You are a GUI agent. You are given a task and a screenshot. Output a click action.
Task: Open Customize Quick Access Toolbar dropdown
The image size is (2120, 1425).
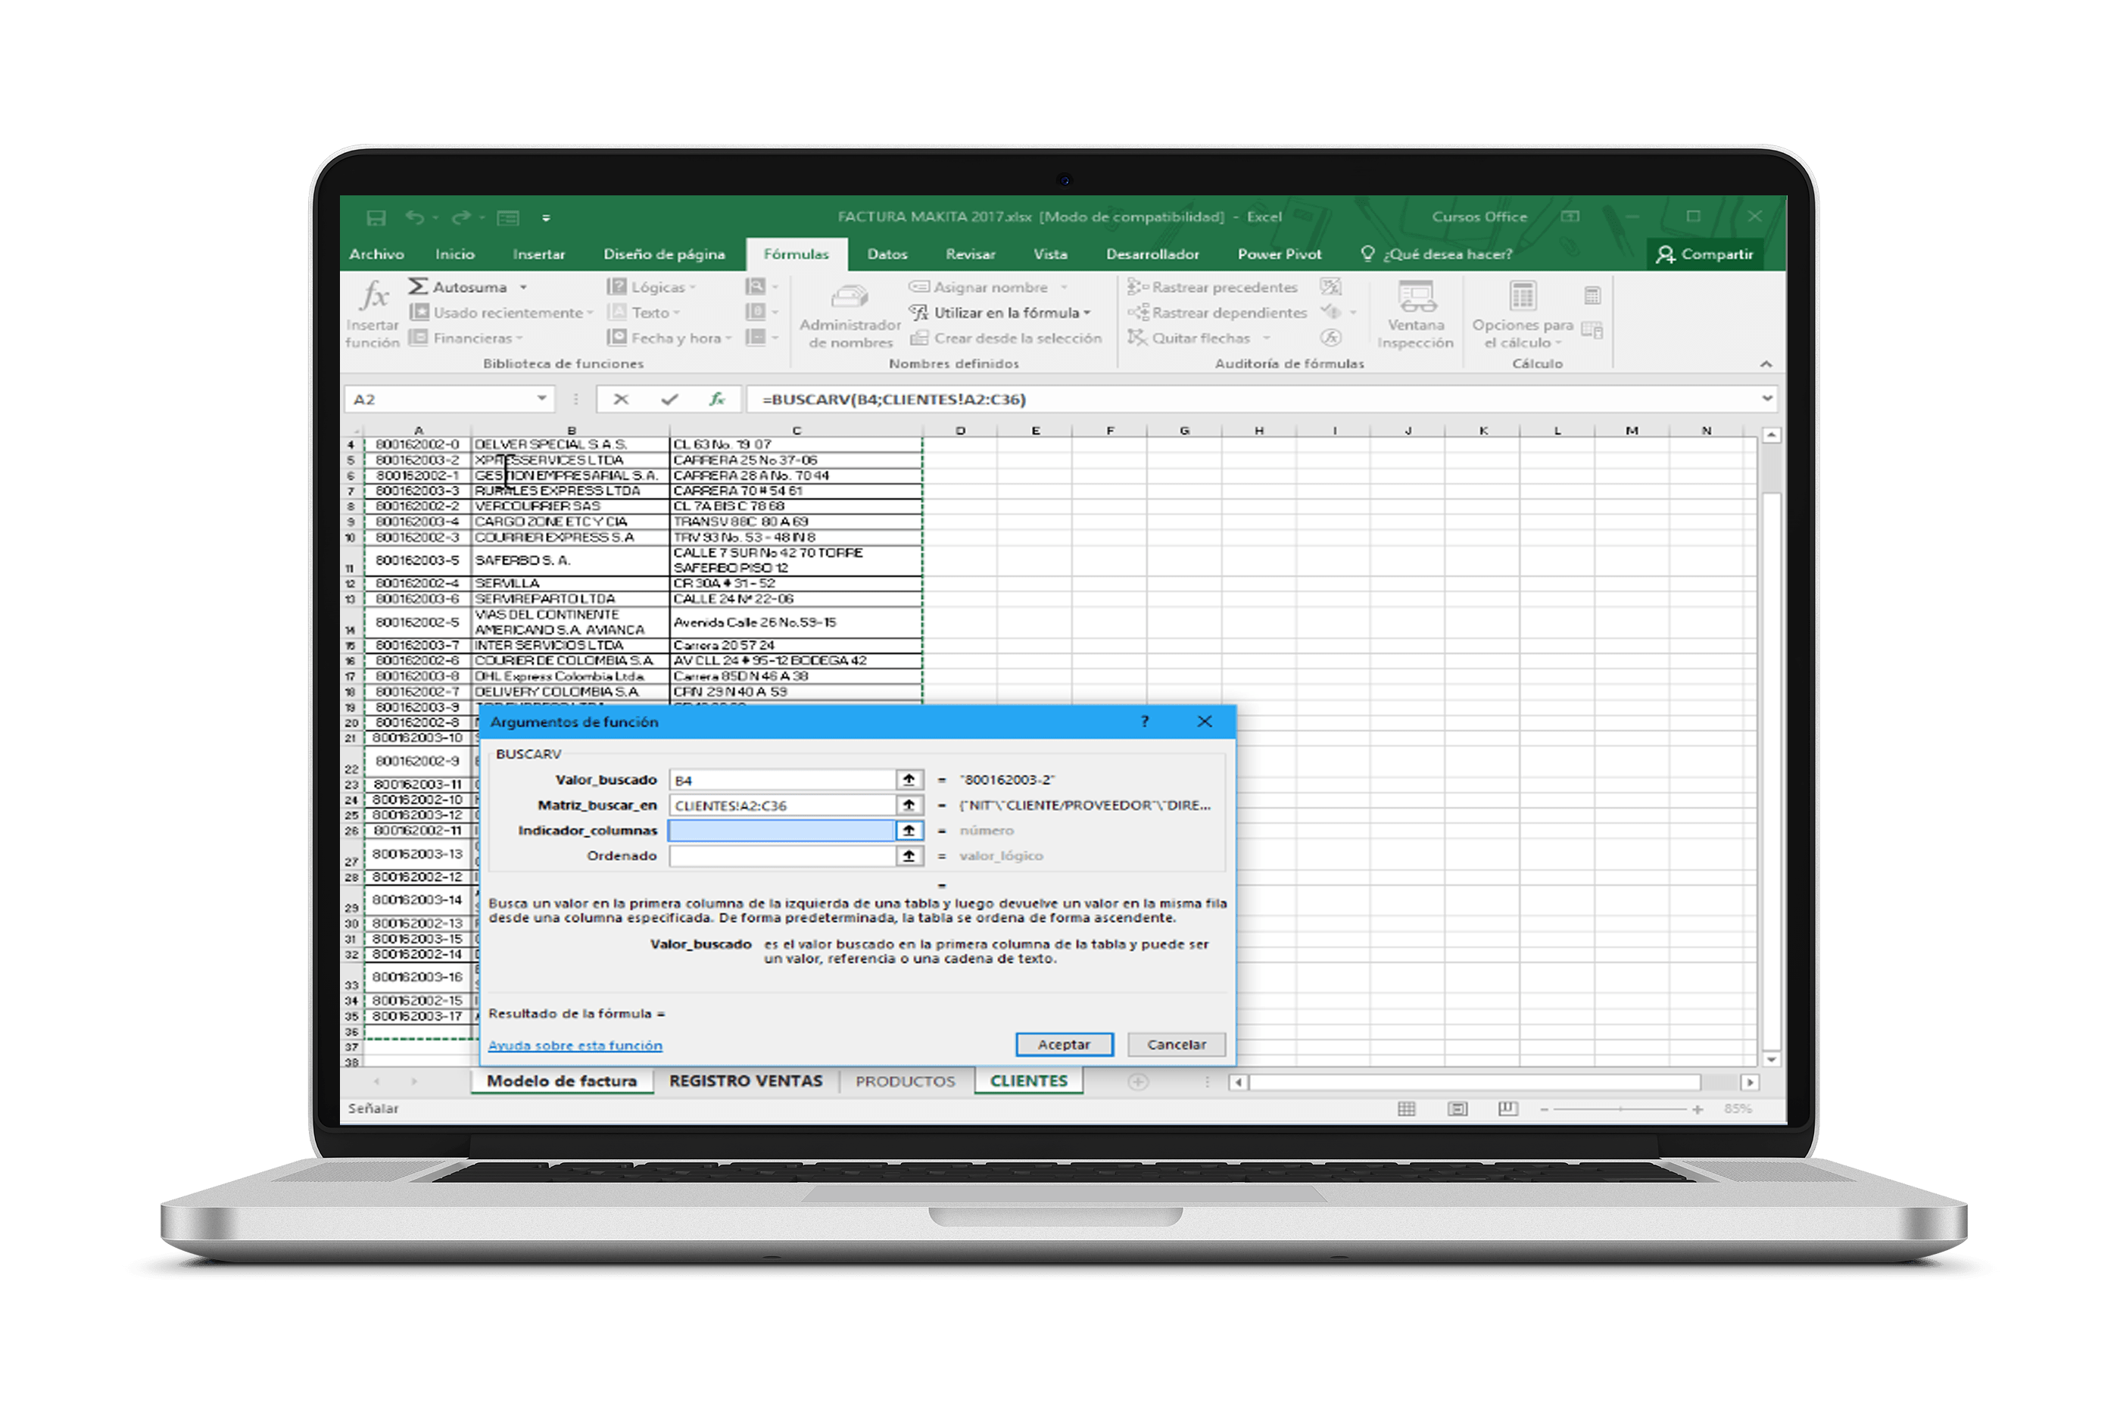546,218
